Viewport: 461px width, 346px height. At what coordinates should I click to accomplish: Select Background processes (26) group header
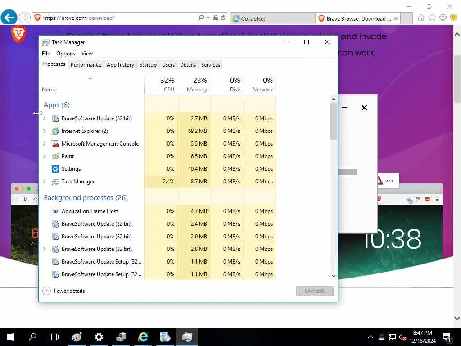pyautogui.click(x=86, y=198)
